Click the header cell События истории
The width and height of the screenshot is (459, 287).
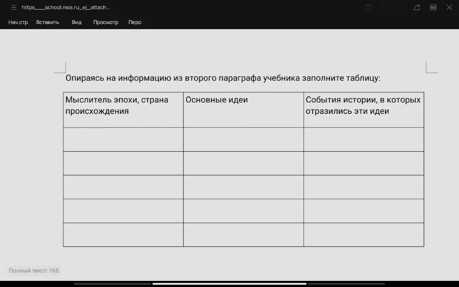(364, 110)
